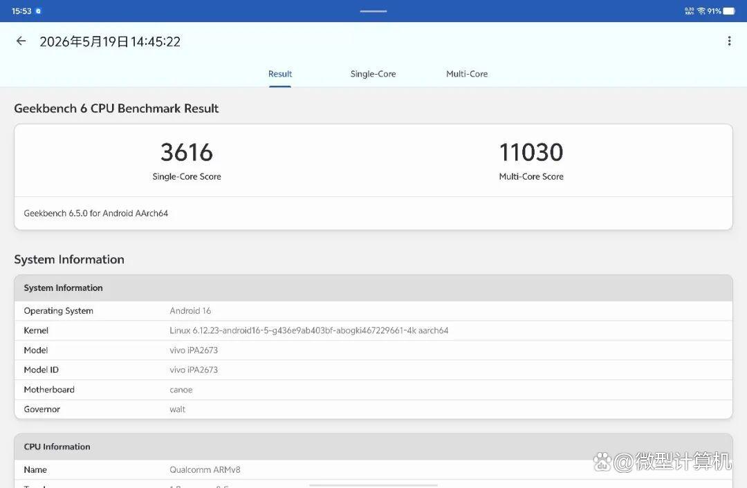Screen dimensions: 747x488
Task: Tap the top drag handle bar
Action: (373, 11)
